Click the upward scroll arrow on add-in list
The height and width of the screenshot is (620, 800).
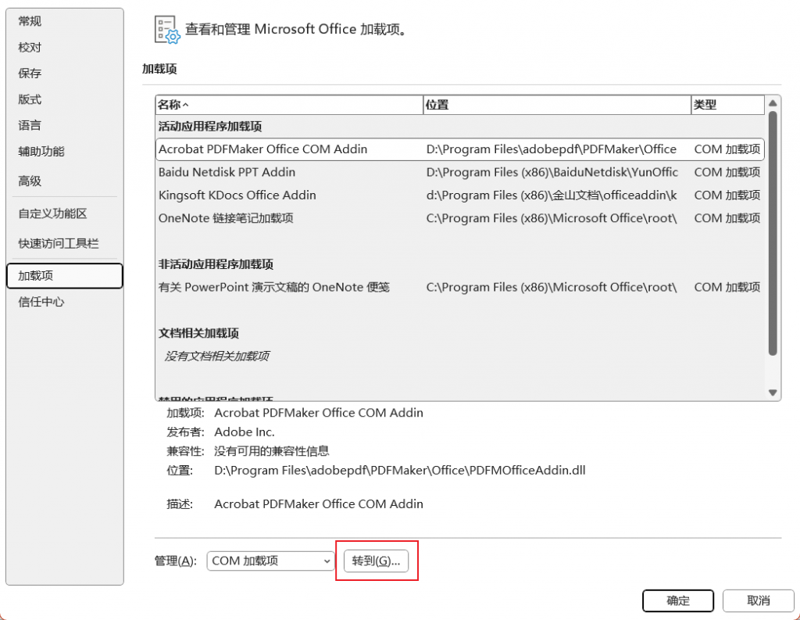click(x=772, y=104)
